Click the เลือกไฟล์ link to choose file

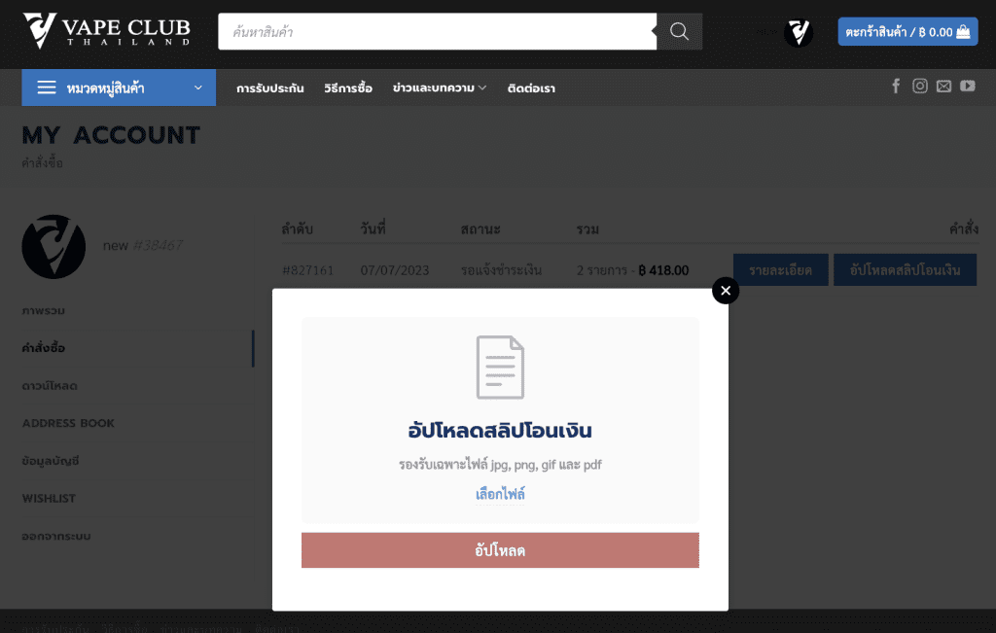(x=499, y=493)
